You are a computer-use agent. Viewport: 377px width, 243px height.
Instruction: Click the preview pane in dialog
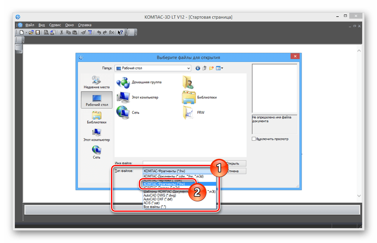tap(274, 88)
